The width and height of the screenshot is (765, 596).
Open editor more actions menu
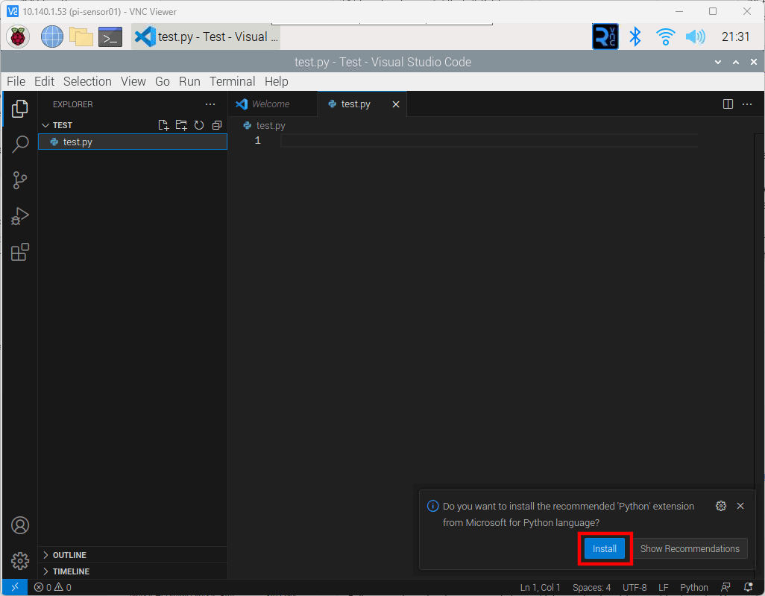click(x=747, y=104)
